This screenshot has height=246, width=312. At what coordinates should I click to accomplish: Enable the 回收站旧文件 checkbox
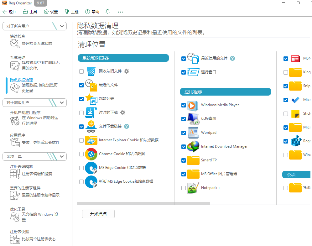[x=81, y=71]
